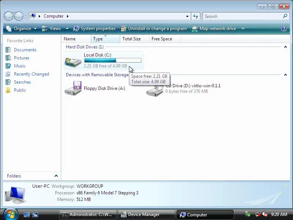Open Searches favorite link
Viewport: 293px width, 220px height.
pos(22,82)
